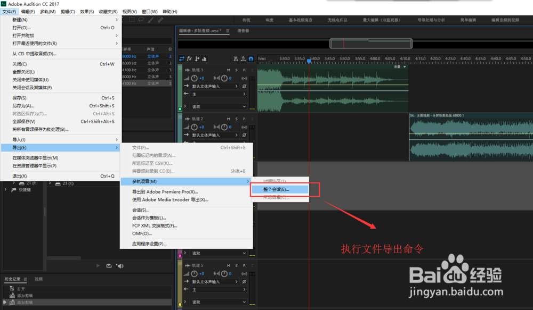Invert polarity on track 1 input
Screen dimensions: 533x310
244,86
